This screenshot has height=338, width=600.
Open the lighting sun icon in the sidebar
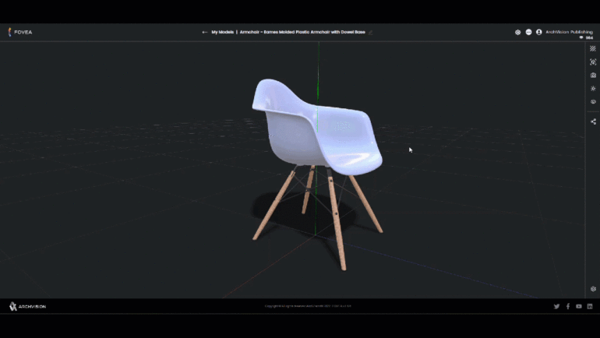[593, 88]
